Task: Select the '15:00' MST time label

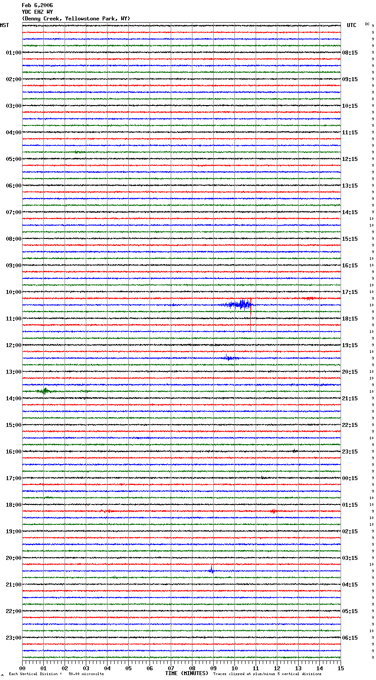Action: click(x=13, y=425)
